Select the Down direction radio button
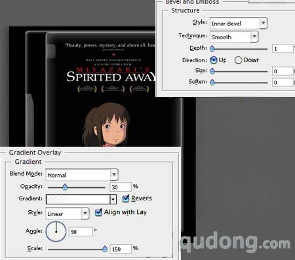 (238, 60)
